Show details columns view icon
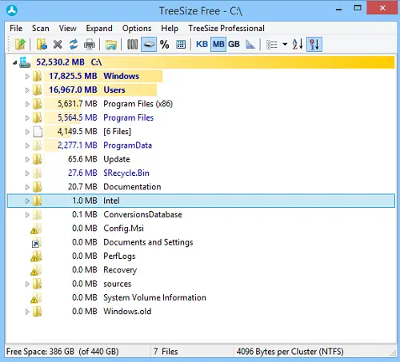The height and width of the screenshot is (362, 400). (x=132, y=44)
